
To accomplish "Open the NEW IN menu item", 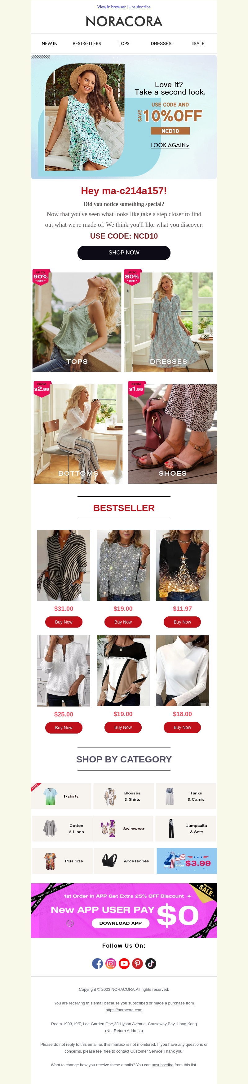I will point(50,43).
